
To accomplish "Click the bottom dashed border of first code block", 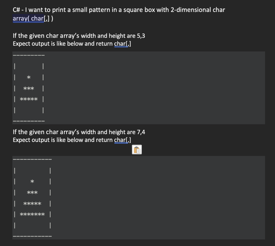I will coord(29,121).
